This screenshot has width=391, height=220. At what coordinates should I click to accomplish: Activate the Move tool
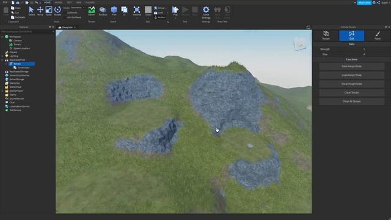[x=40, y=11]
